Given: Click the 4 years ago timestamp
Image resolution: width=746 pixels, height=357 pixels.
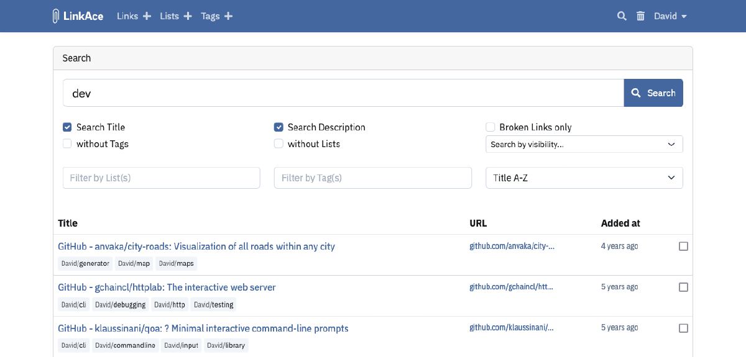Looking at the screenshot, I should pyautogui.click(x=620, y=246).
